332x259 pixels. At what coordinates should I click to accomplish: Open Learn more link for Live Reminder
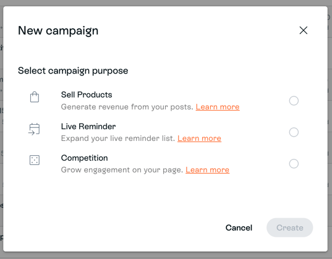(x=199, y=138)
